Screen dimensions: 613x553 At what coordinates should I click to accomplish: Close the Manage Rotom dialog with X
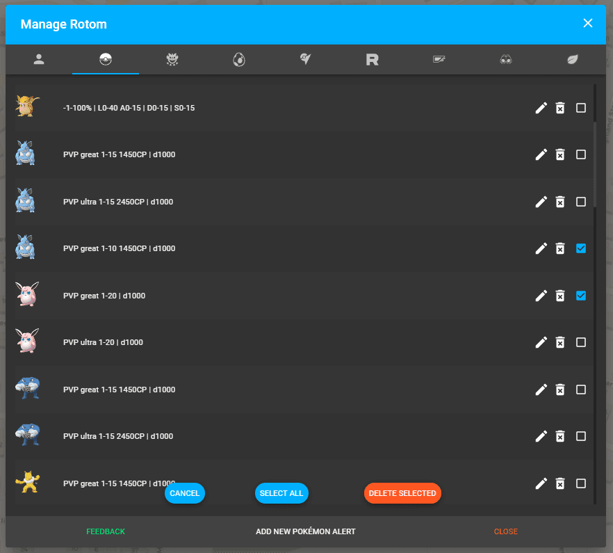tap(587, 23)
